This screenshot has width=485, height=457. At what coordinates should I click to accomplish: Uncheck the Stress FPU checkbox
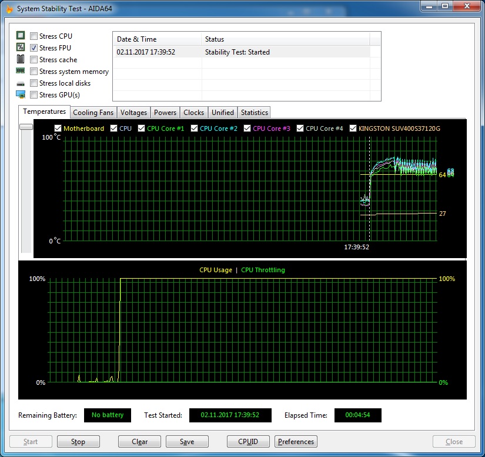pos(34,48)
